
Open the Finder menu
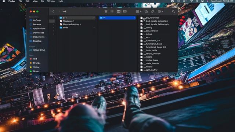(12, 1)
